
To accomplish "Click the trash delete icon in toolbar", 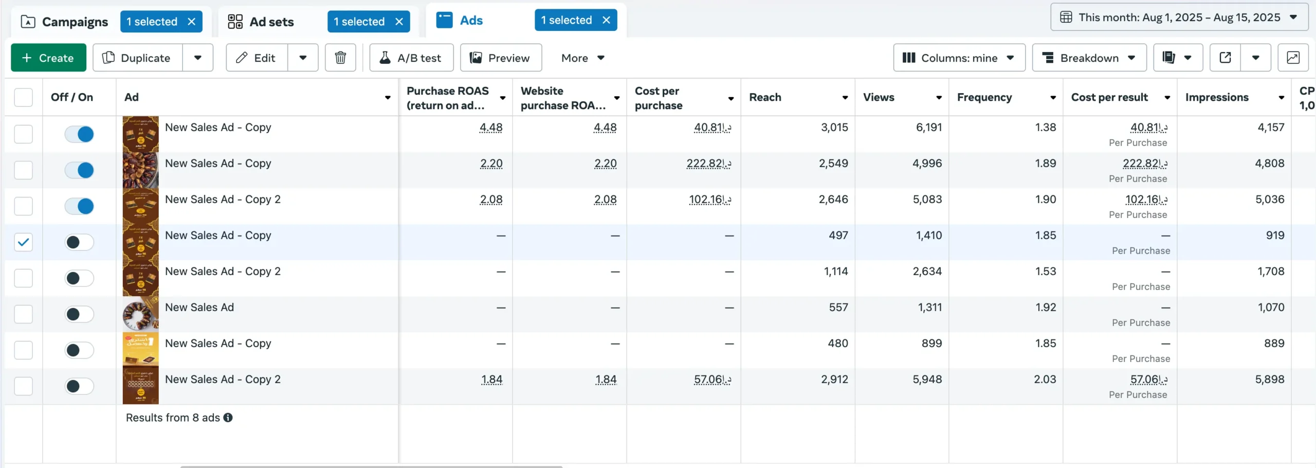I will click(x=340, y=58).
